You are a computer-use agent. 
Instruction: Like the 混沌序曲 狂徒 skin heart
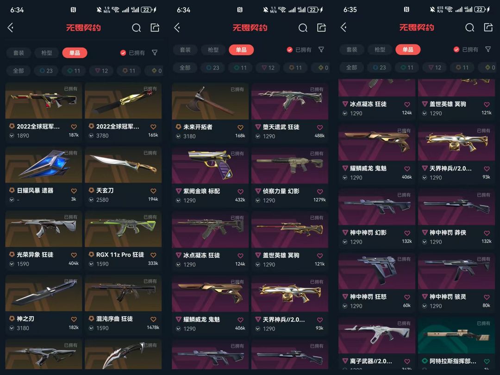153,319
